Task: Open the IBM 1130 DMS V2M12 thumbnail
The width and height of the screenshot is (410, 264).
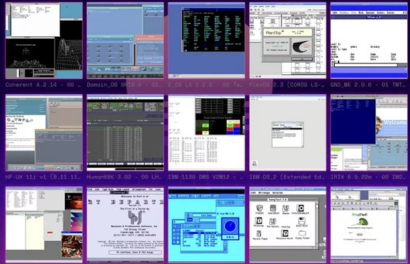Action: (x=206, y=132)
